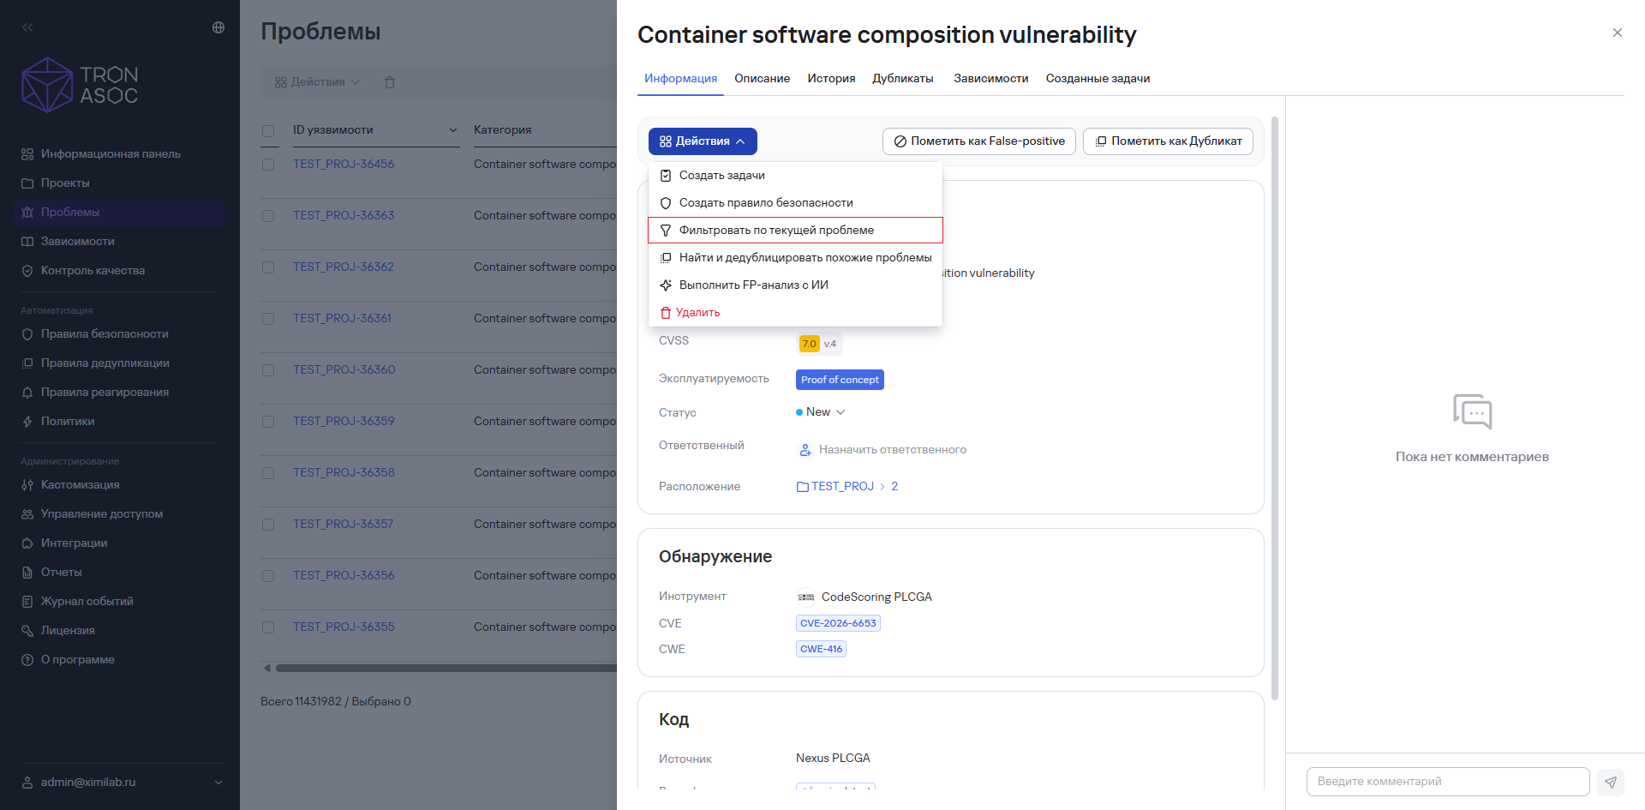Click the Управление доступом users icon

[27, 514]
